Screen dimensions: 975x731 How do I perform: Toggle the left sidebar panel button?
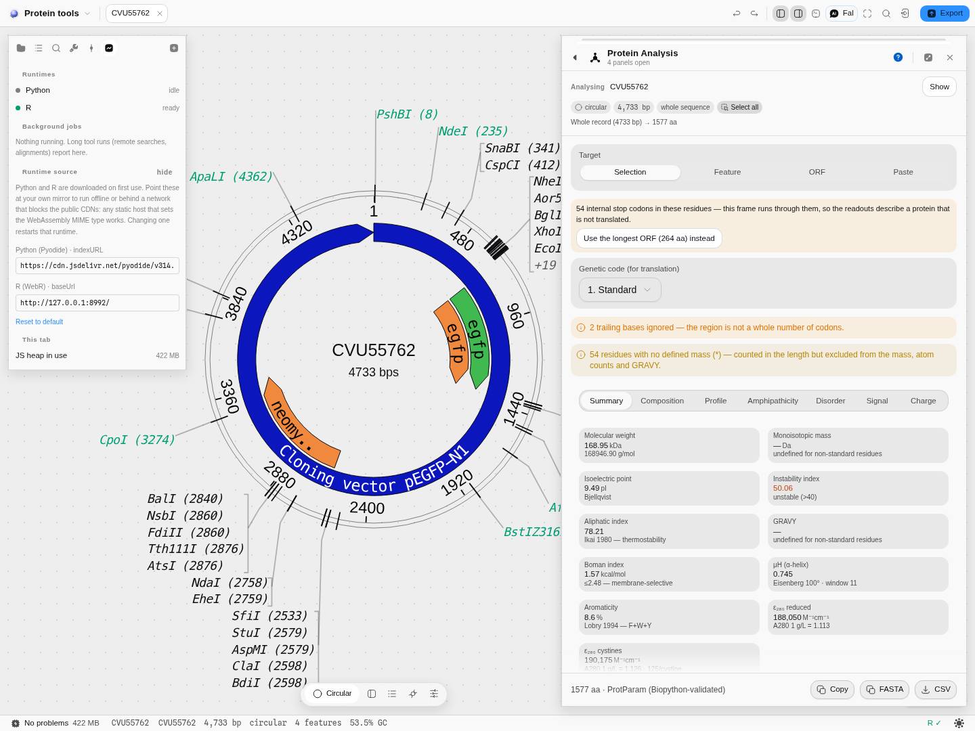tap(781, 14)
